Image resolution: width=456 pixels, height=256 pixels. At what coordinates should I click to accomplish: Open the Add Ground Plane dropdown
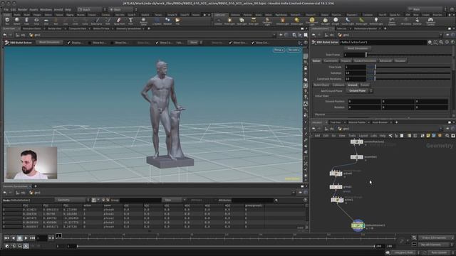359,91
